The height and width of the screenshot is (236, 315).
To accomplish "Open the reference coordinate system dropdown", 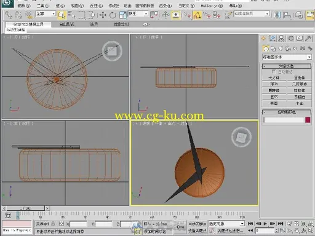I will [x=138, y=14].
